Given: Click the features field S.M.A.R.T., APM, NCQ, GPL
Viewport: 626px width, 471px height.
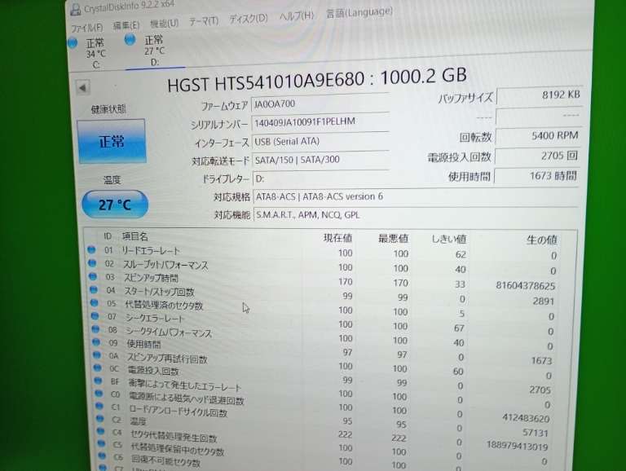Looking at the screenshot, I should click(x=416, y=215).
